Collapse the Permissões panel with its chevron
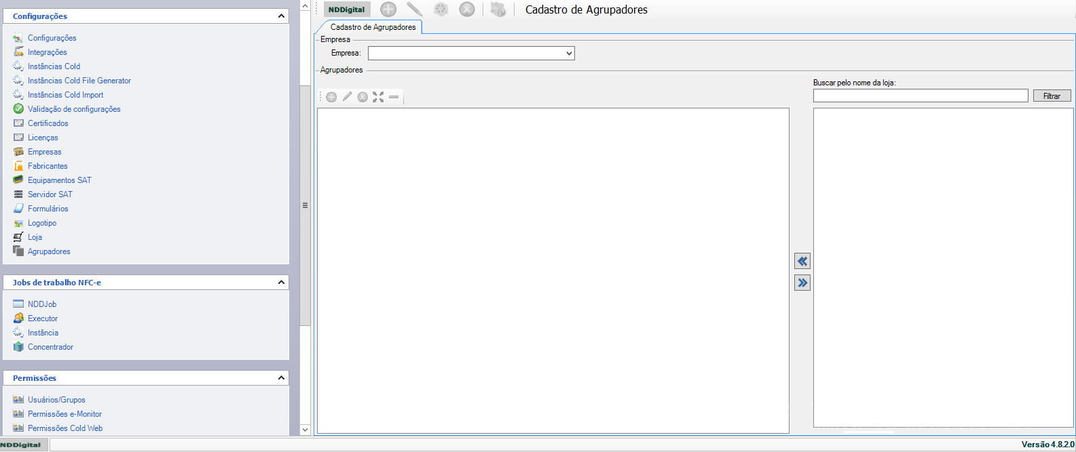Viewport: 1076px width, 452px height. (x=281, y=378)
